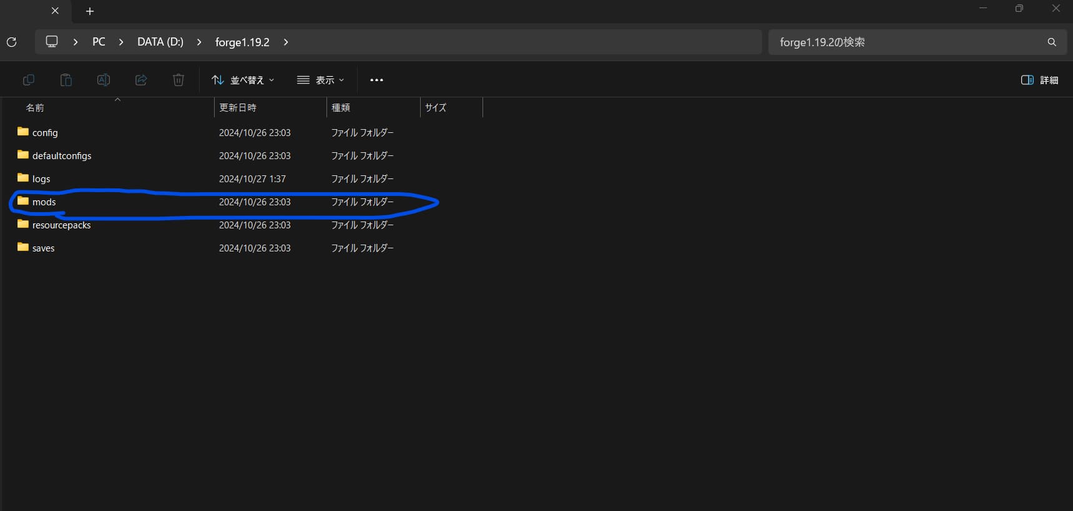Sort by 更新日時 column header

coord(238,107)
